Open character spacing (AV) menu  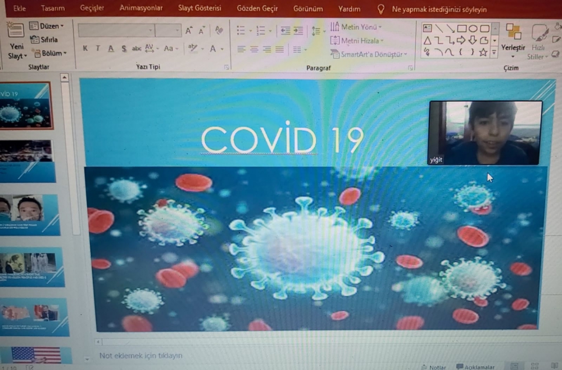pos(151,48)
